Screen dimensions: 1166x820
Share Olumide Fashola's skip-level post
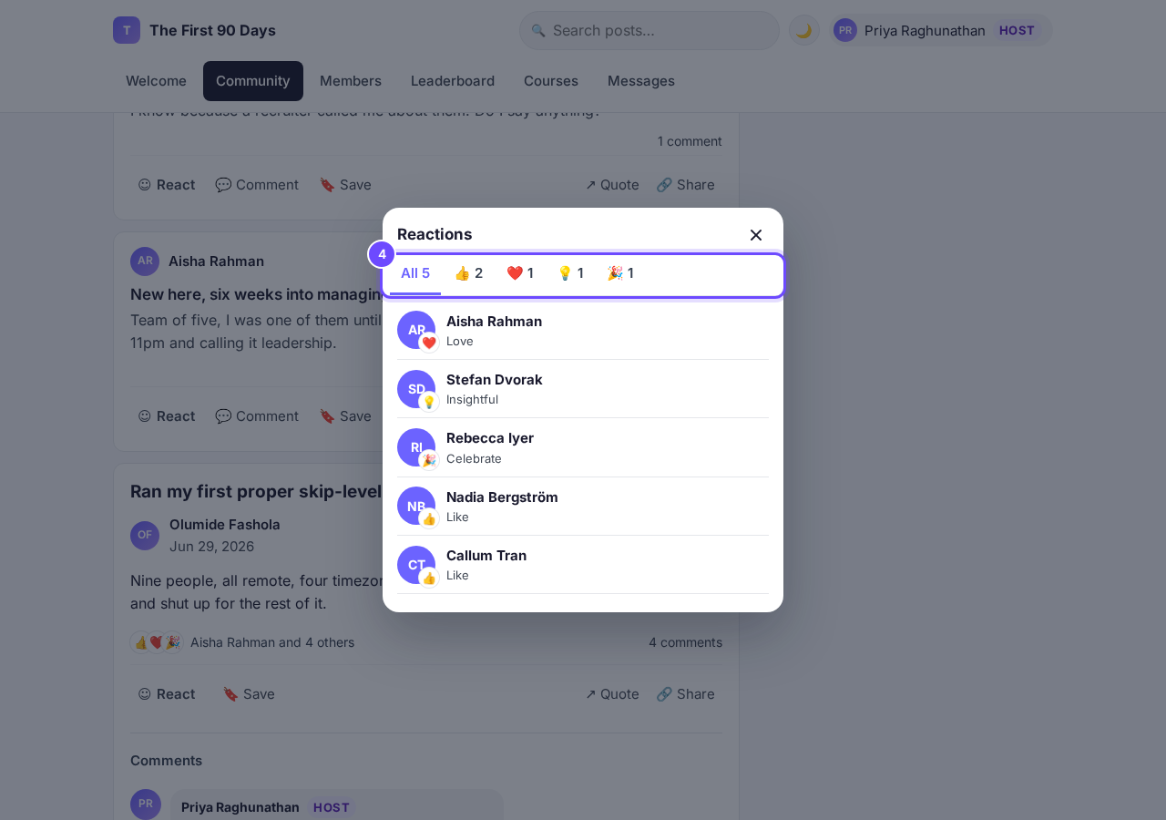click(685, 694)
